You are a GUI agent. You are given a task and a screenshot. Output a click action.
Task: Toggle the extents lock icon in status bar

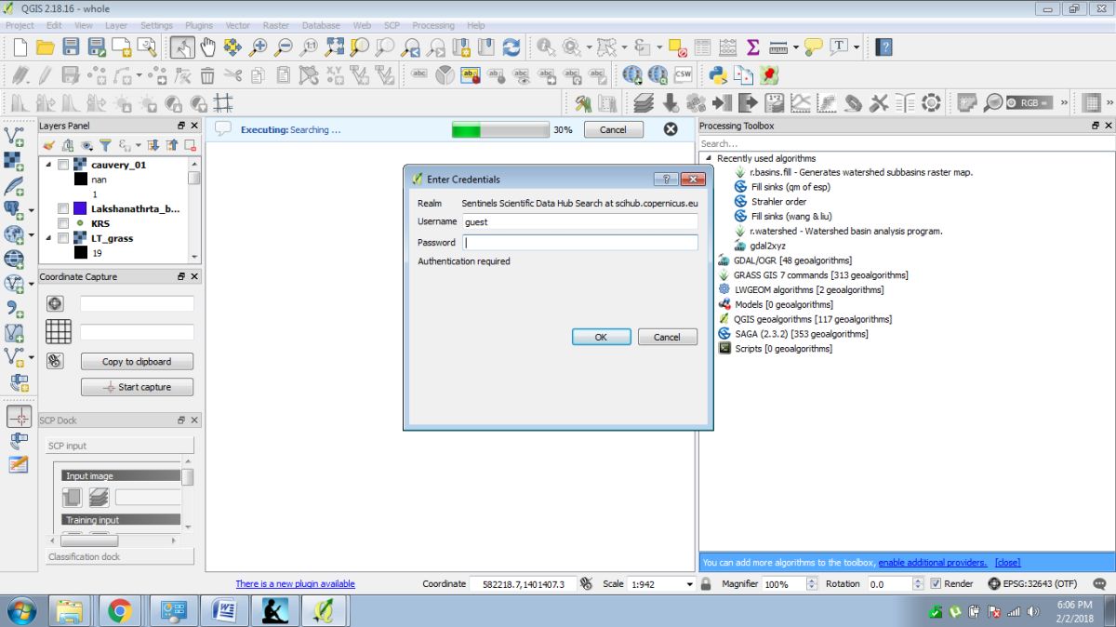pos(706,584)
